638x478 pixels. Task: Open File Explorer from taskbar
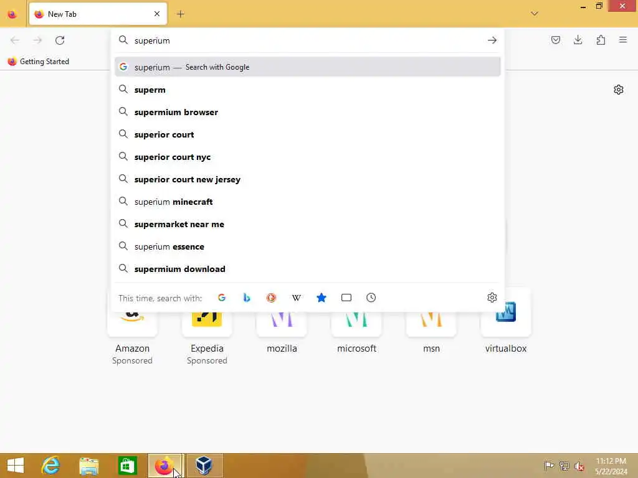tap(89, 466)
